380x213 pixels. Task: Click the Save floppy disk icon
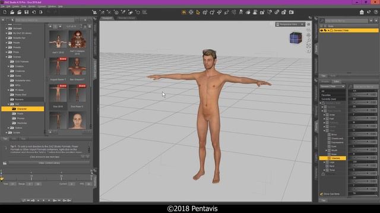(27, 12)
